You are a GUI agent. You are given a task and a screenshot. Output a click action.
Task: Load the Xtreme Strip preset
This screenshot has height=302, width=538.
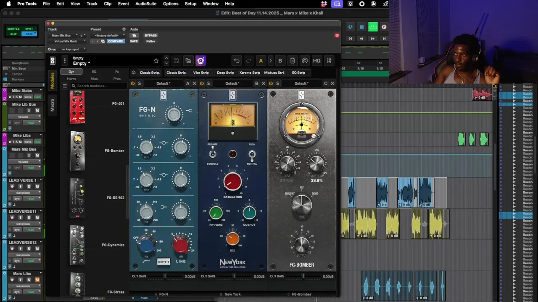tap(250, 73)
